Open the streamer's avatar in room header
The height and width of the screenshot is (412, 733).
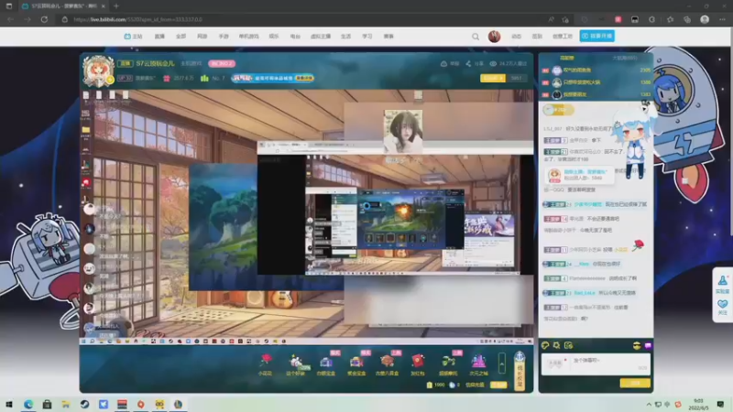(98, 71)
